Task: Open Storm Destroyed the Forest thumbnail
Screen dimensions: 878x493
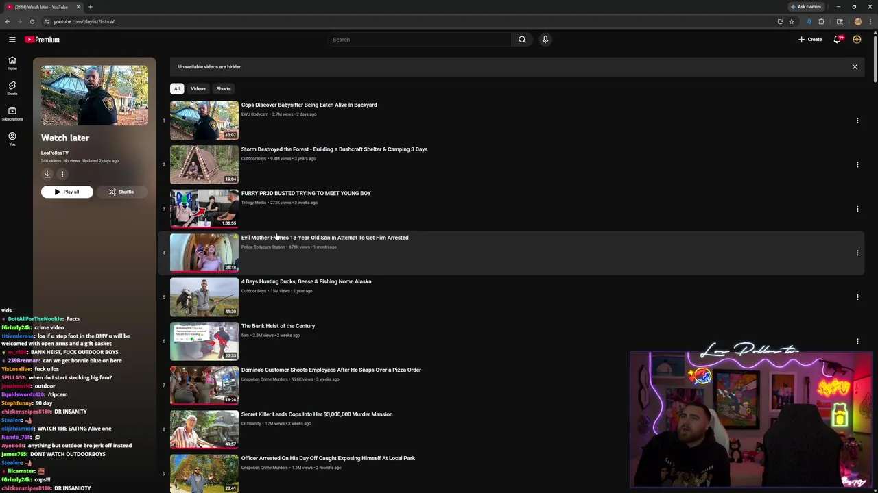Action: (204, 164)
